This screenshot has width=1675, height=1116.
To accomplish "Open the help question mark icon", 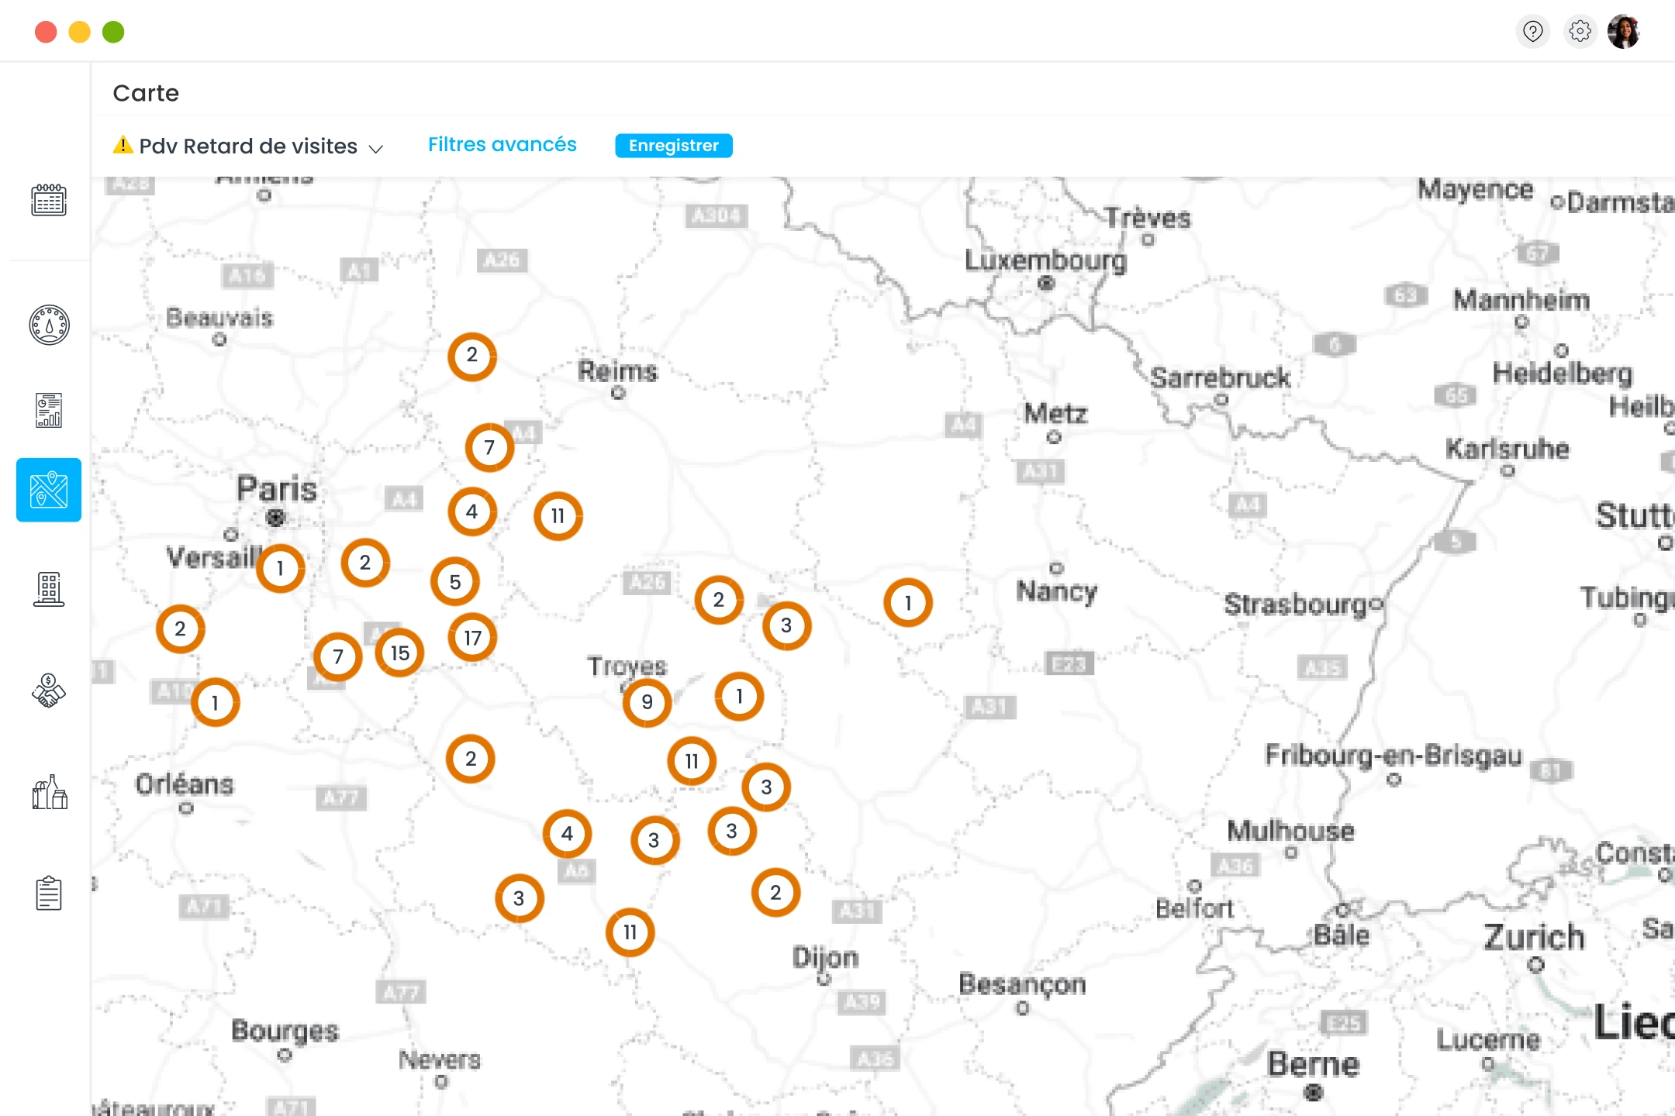I will 1532,31.
